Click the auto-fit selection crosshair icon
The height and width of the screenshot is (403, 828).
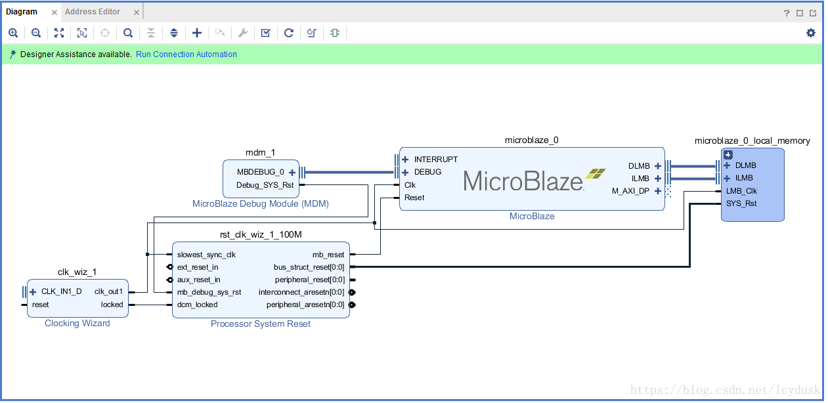(x=105, y=33)
